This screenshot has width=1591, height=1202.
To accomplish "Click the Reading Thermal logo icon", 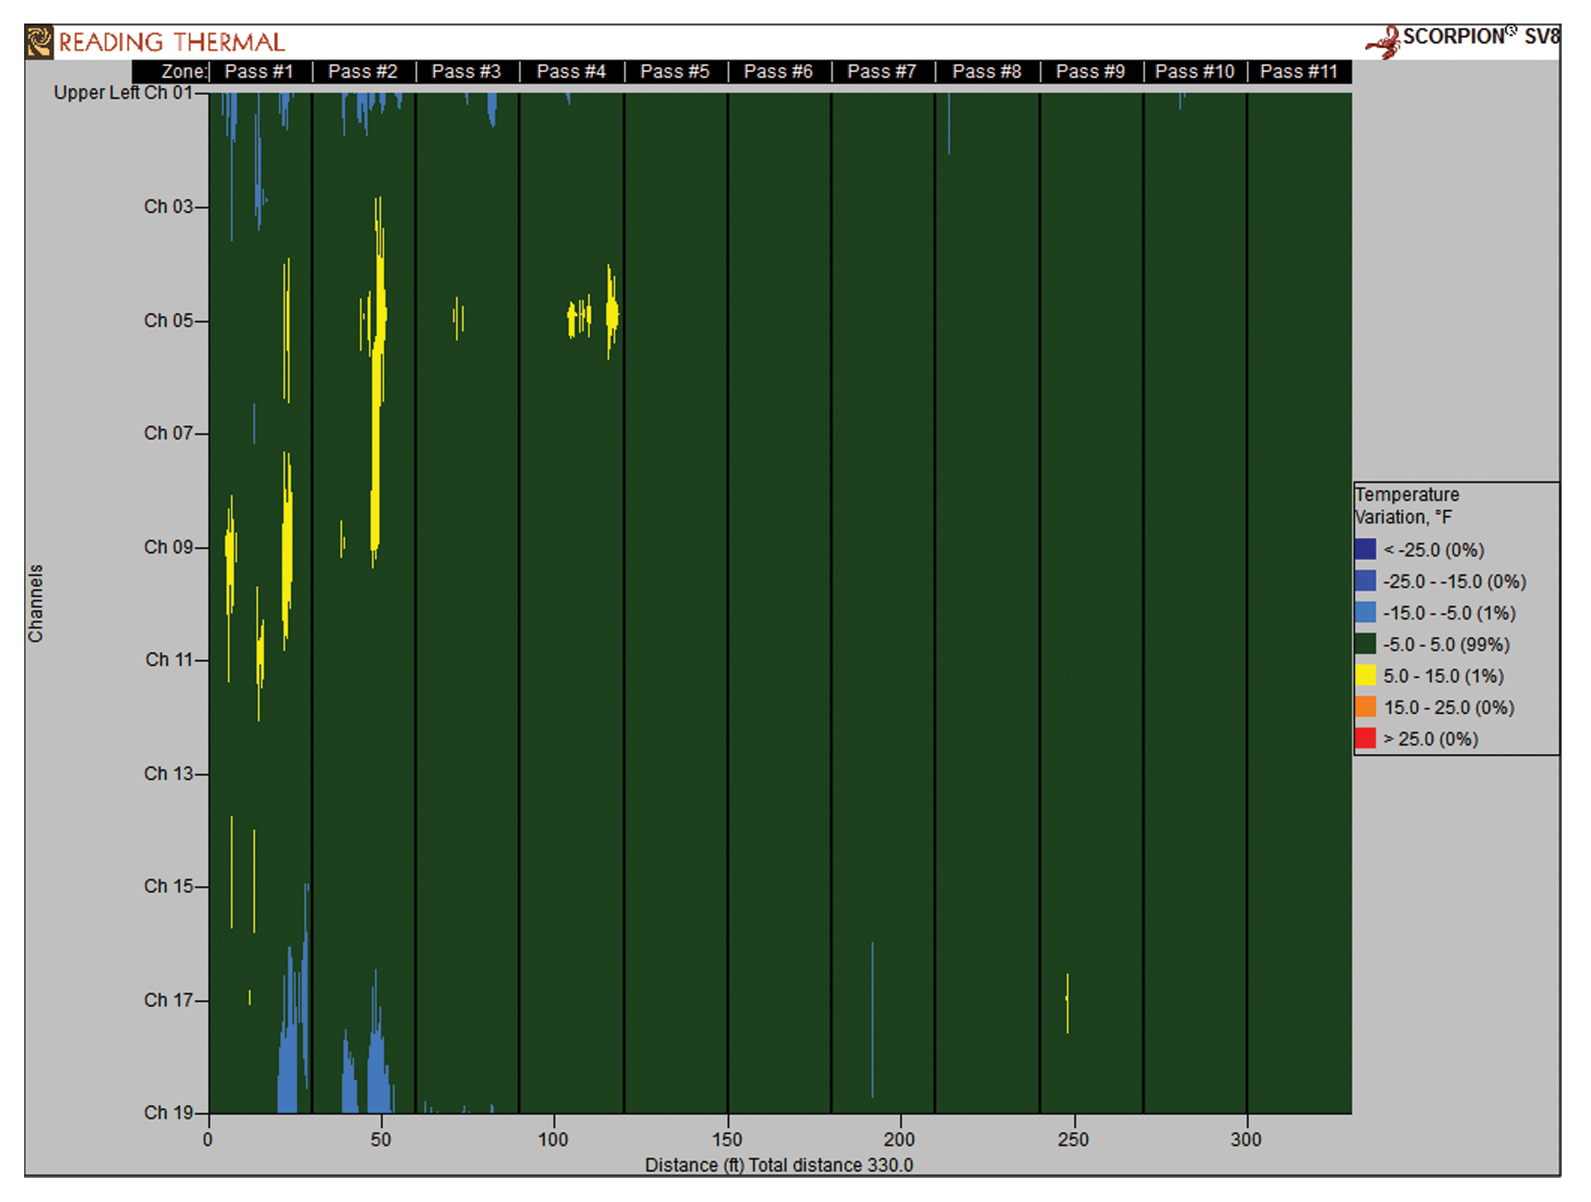I will (40, 42).
